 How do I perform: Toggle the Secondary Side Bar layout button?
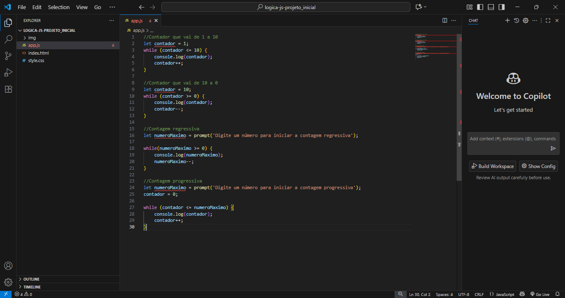pyautogui.click(x=501, y=7)
